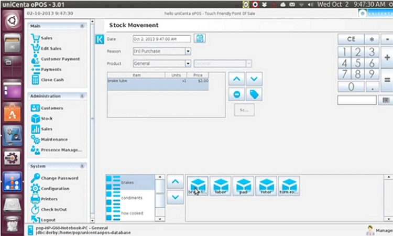393x236 pixels.
Task: Click the Sc... button
Action: point(244,110)
